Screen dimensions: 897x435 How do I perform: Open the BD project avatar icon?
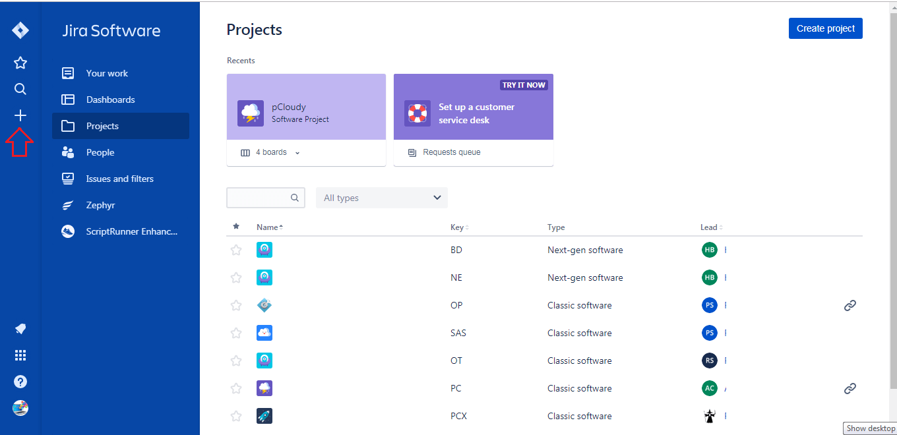264,250
